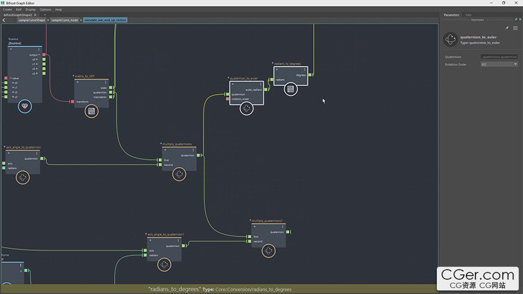Collapse the multiply_quaternions1 node
The width and height of the screenshot is (523, 294).
coord(254,227)
